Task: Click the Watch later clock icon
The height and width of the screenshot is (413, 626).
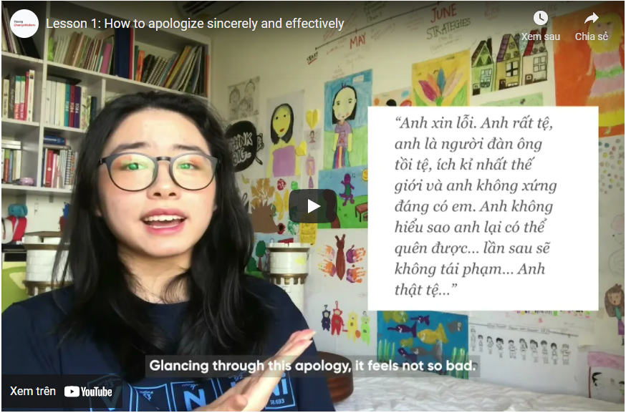Action: pyautogui.click(x=540, y=18)
